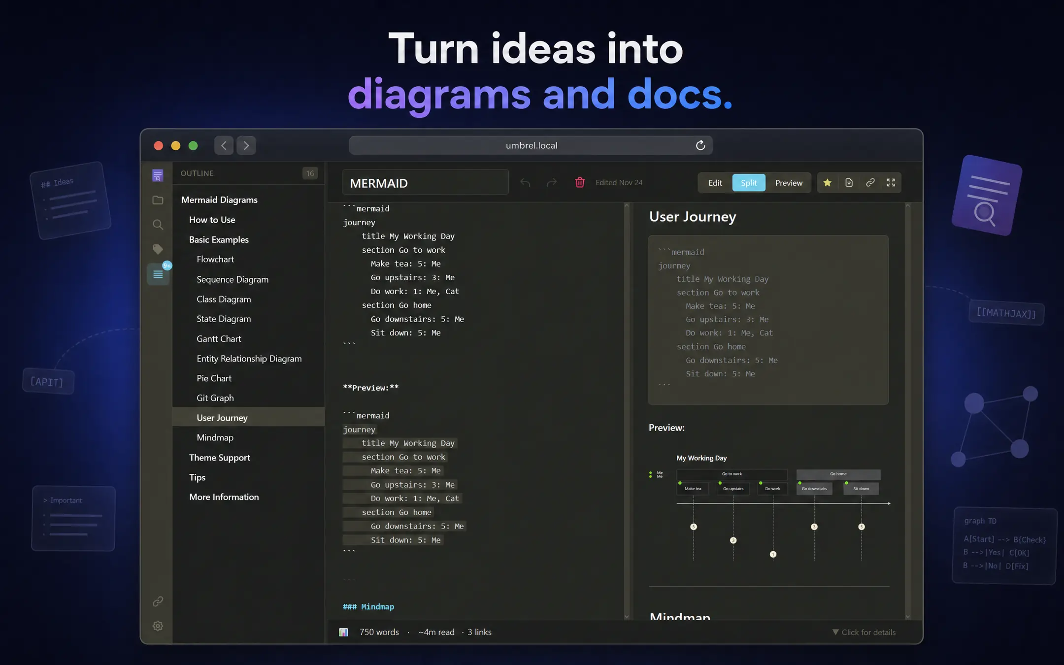Click the 750 words status text
Screen dimensions: 1064x665
click(x=379, y=632)
